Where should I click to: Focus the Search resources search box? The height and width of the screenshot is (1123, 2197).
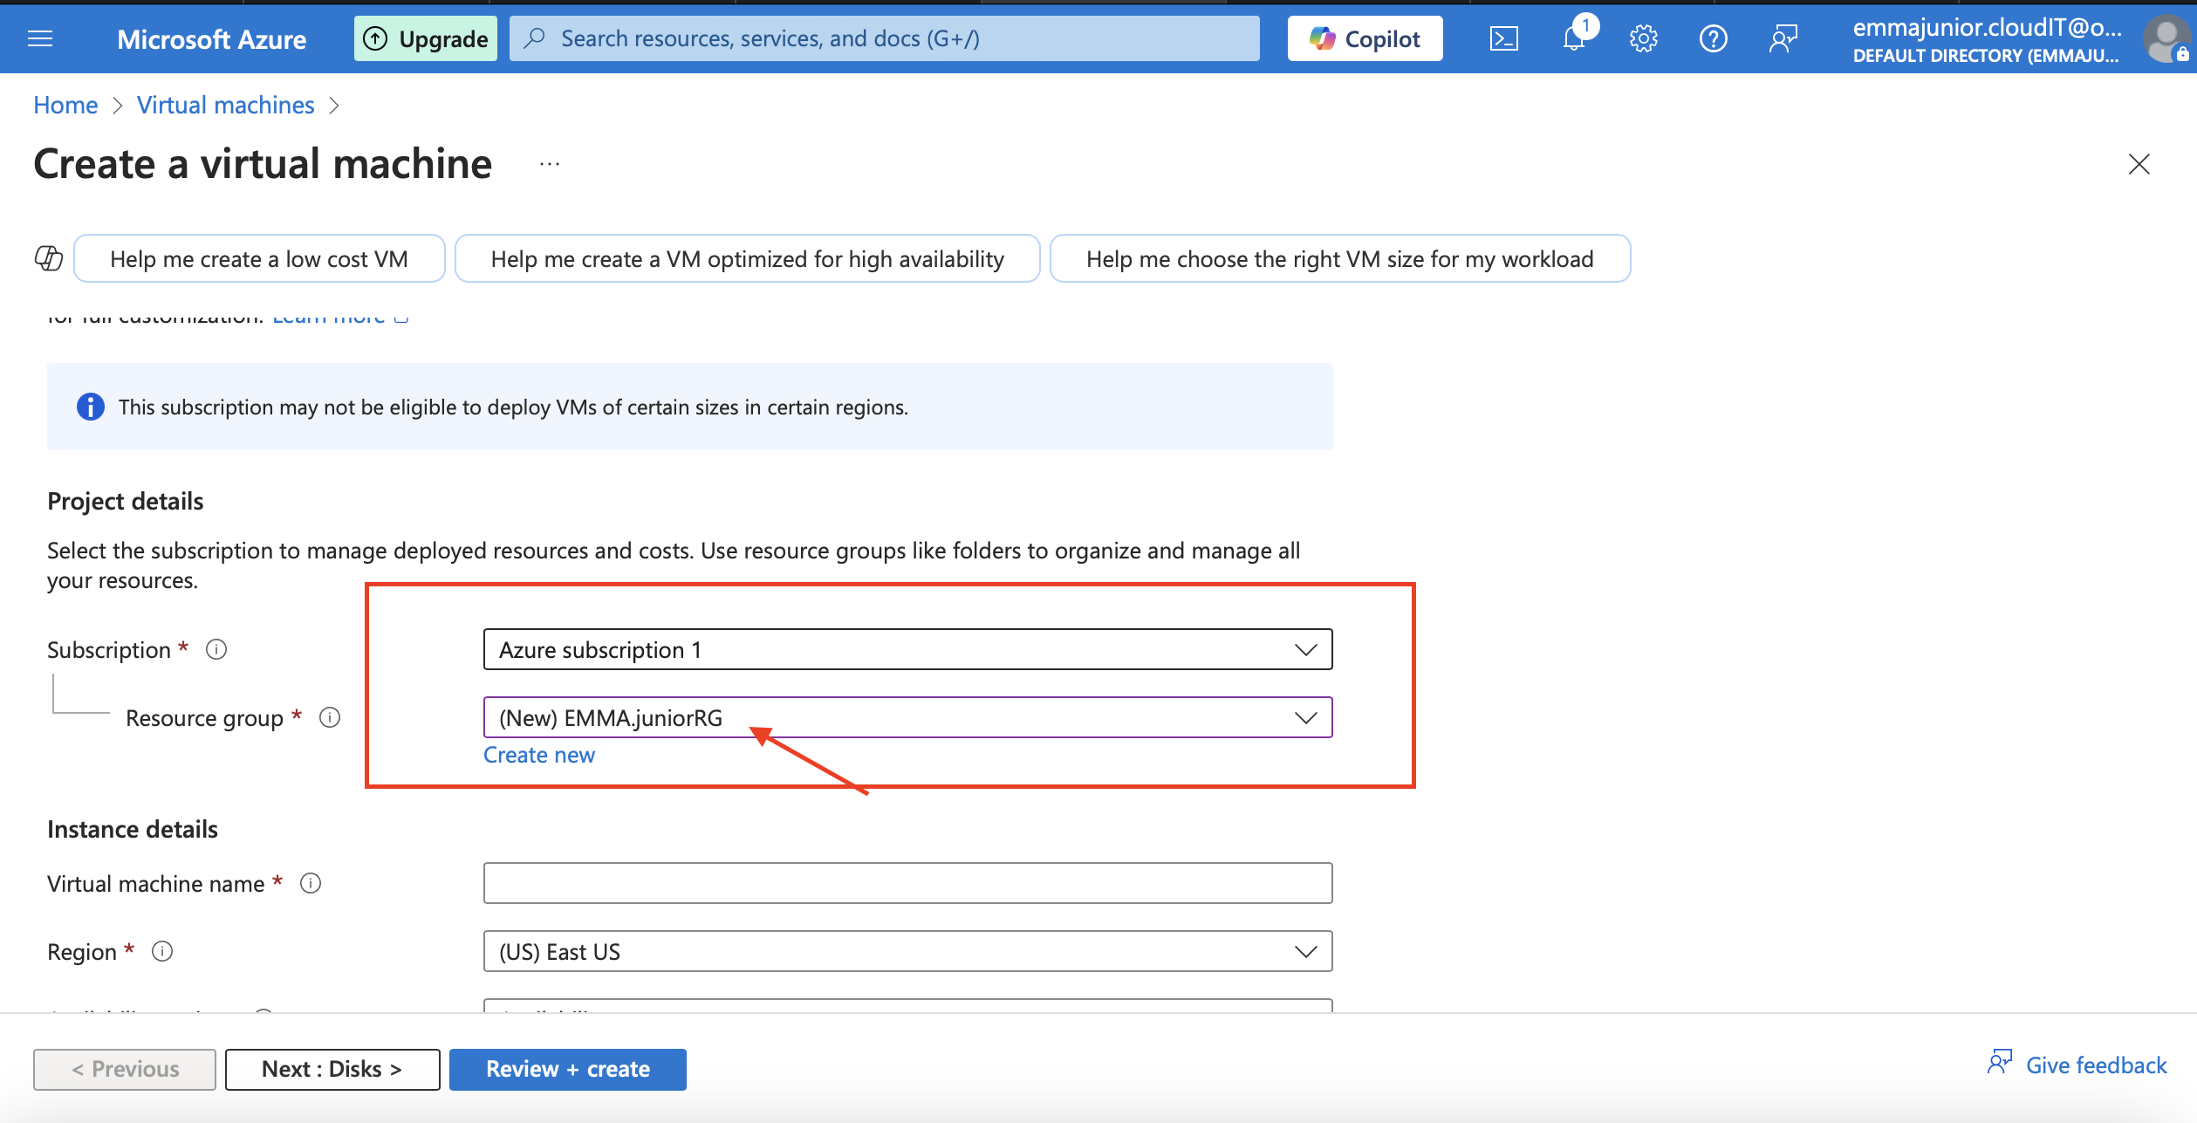coord(884,38)
